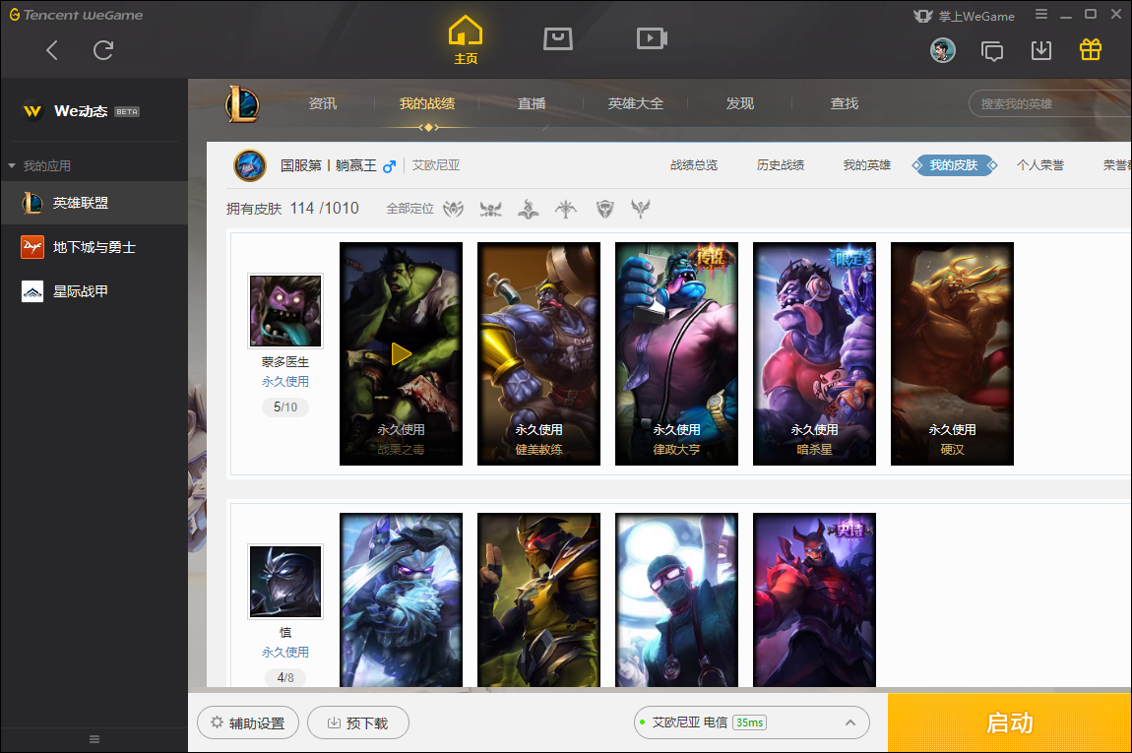Select 星际战甲 in sidebar

(94, 291)
